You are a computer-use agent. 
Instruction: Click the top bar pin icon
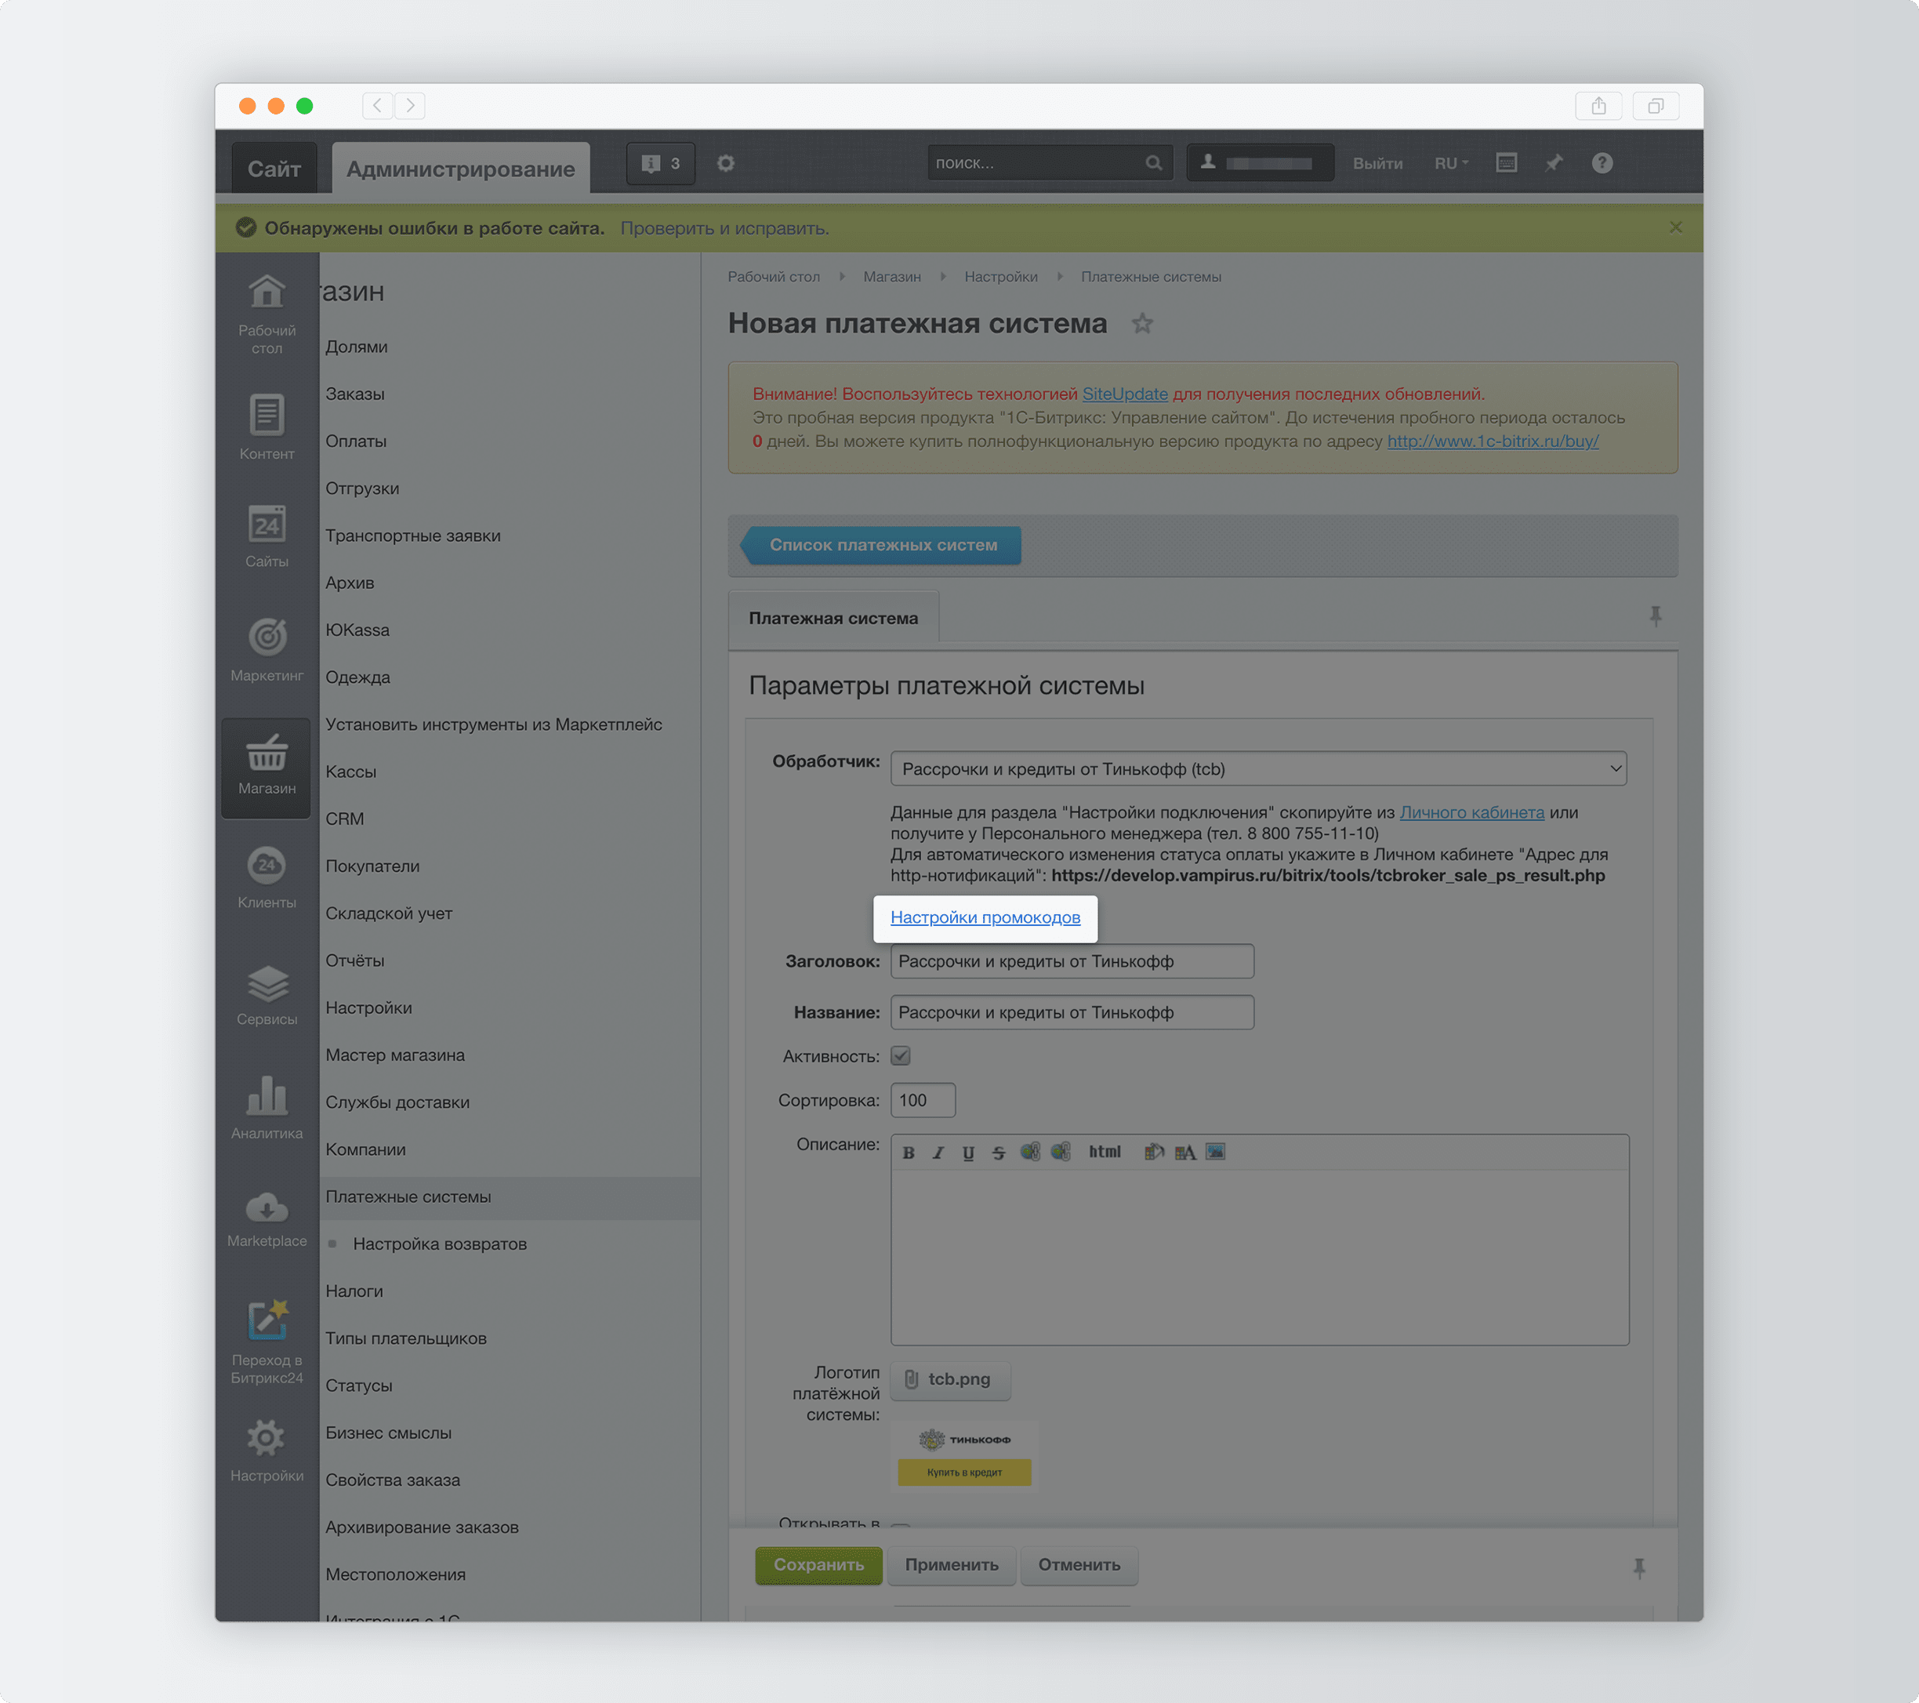point(1554,163)
